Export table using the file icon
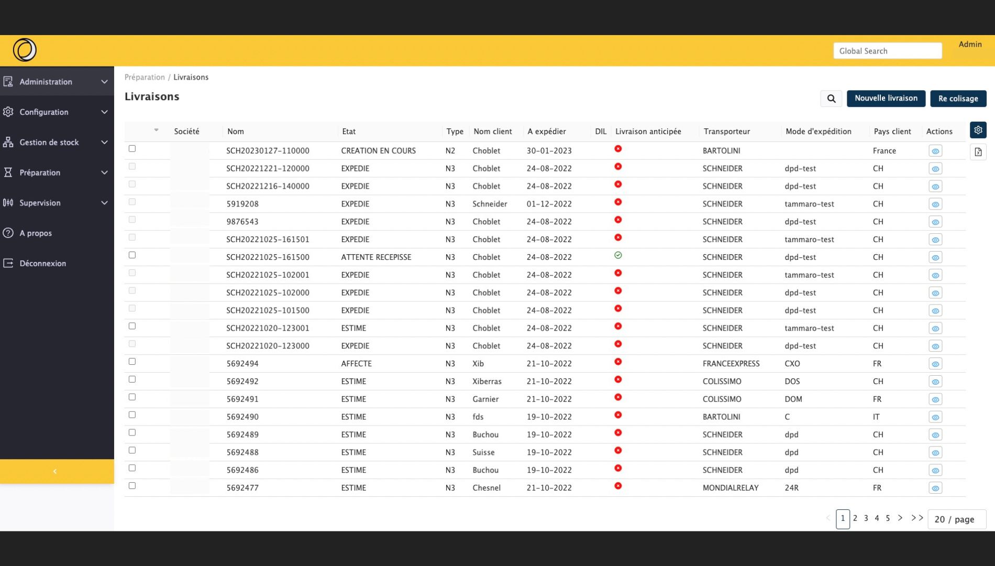 (978, 152)
